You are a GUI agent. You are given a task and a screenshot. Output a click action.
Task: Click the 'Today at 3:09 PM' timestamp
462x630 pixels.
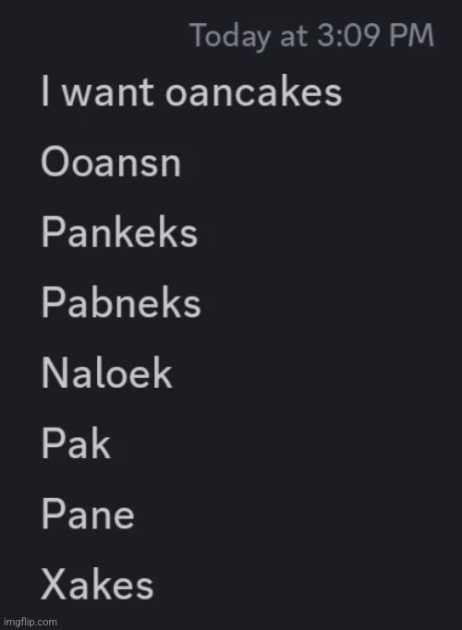(x=313, y=37)
